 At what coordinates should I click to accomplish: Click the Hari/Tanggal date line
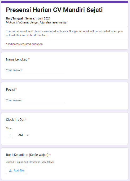tap(28, 18)
